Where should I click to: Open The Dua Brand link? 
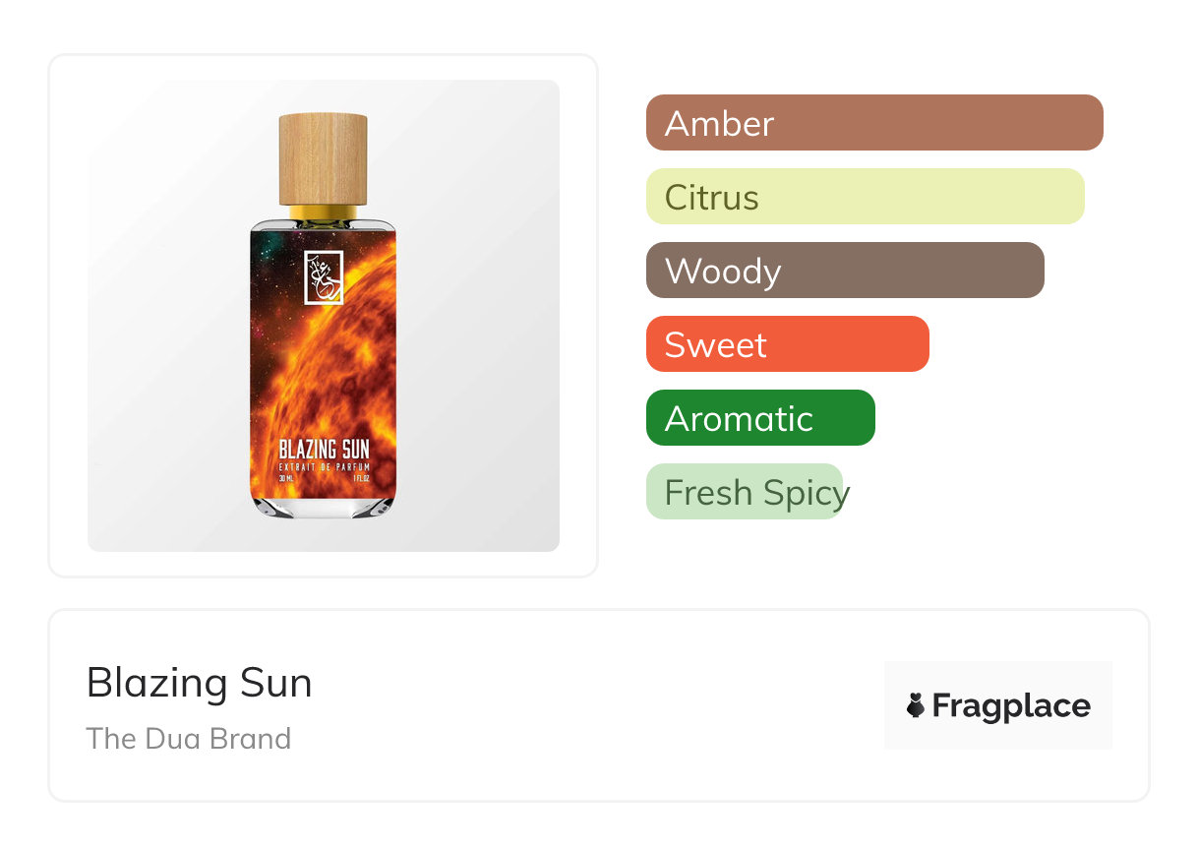[x=189, y=739]
